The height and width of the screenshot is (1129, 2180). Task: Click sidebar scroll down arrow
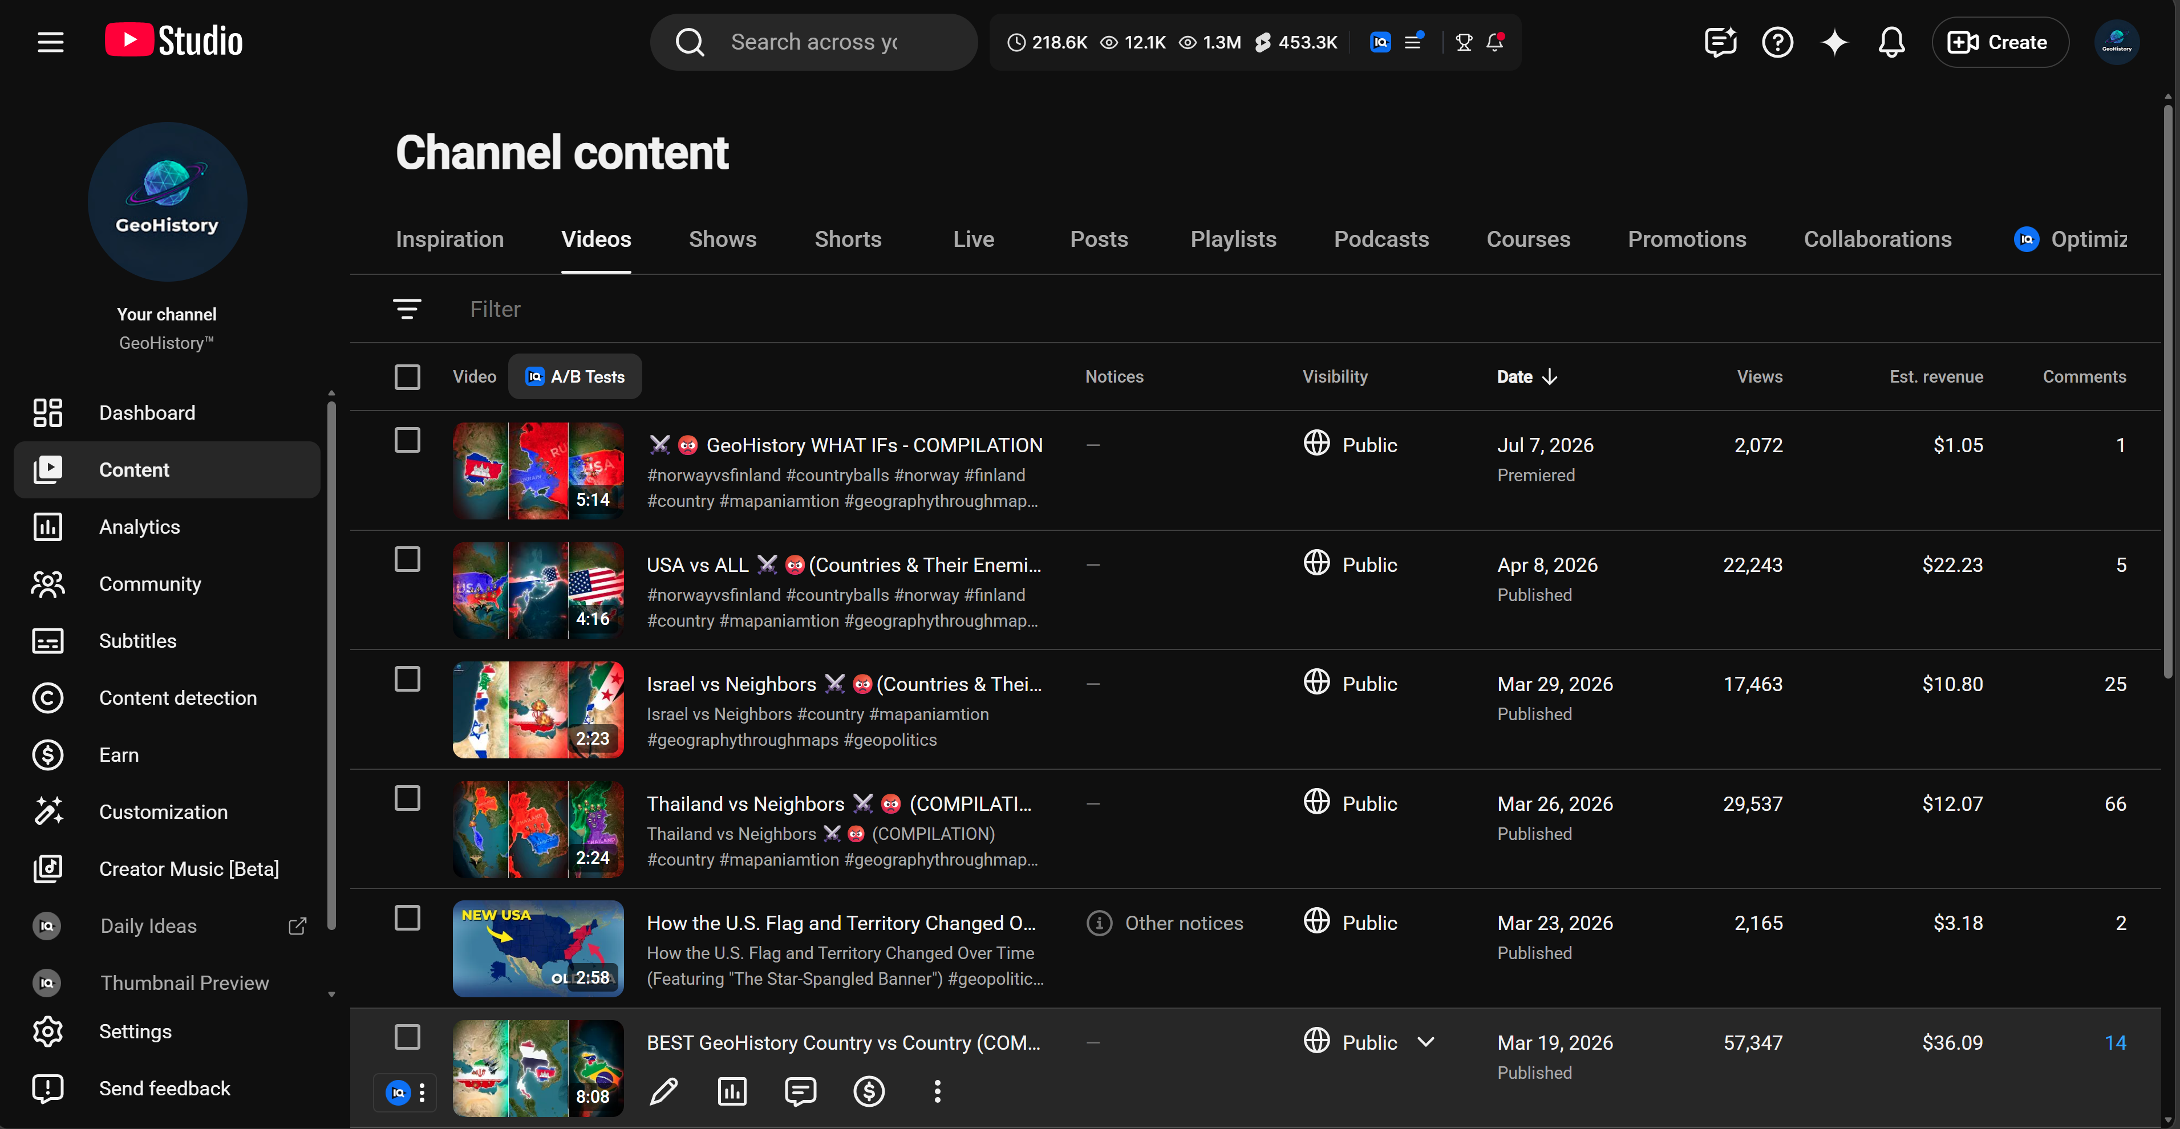(332, 994)
